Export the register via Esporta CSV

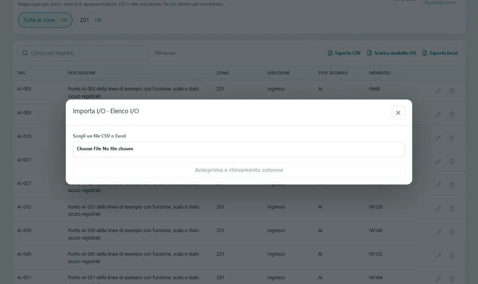point(344,53)
